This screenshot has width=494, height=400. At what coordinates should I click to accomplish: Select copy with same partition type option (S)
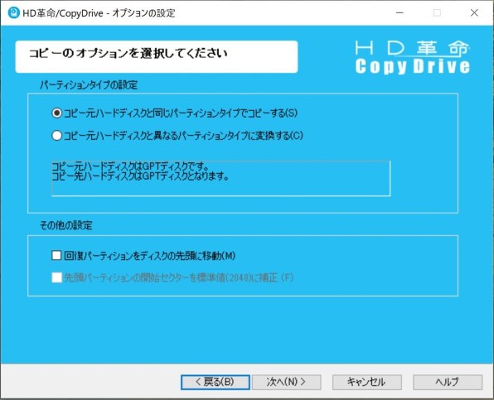tap(174, 113)
